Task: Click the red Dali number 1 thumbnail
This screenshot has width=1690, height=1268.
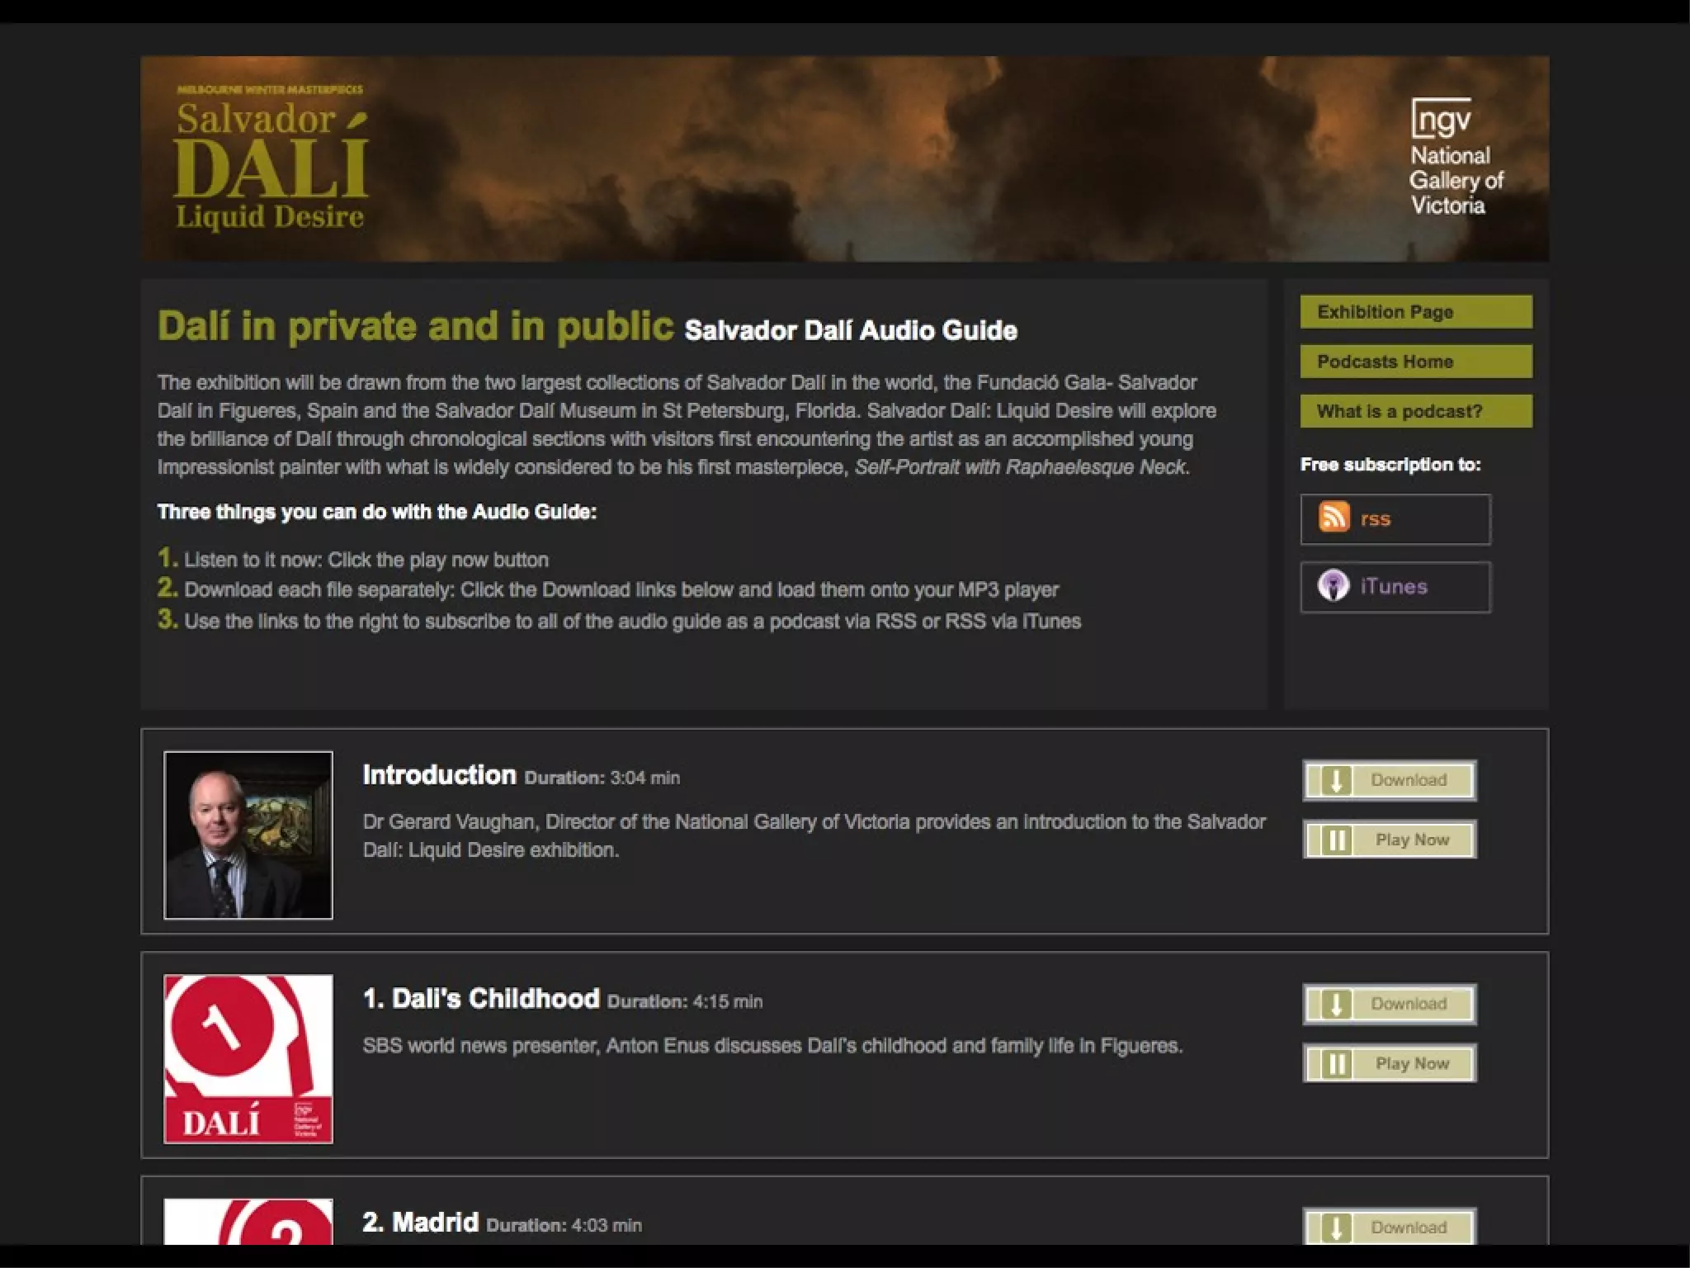Action: click(248, 1059)
